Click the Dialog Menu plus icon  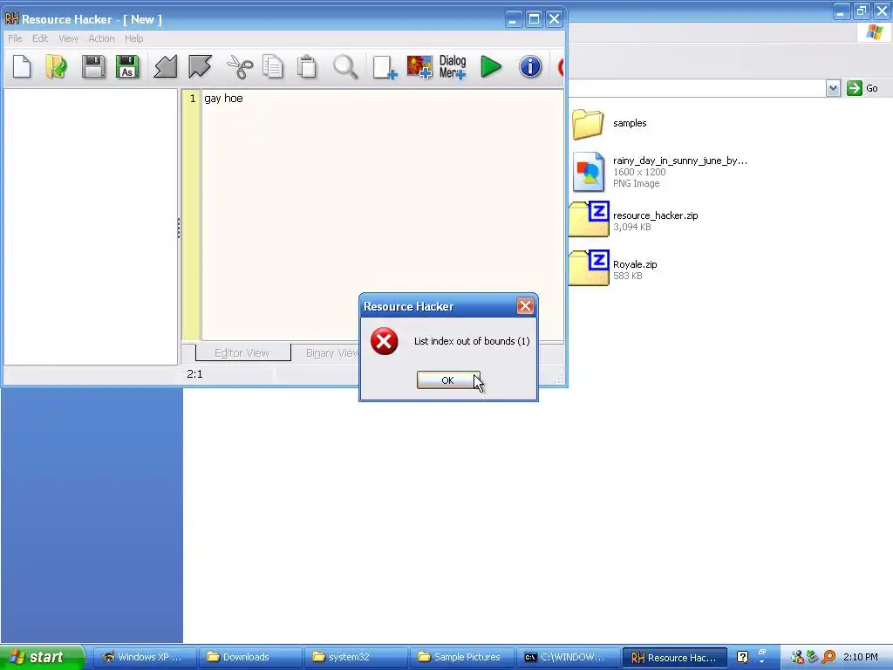(453, 66)
